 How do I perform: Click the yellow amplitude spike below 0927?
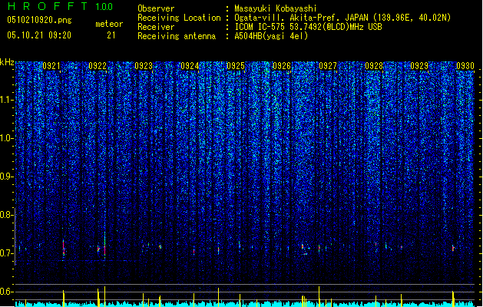(319, 296)
